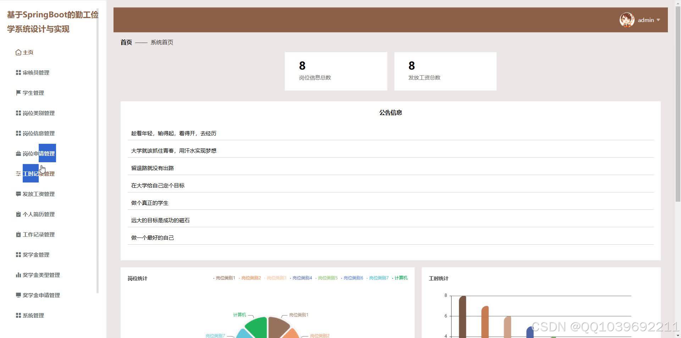Click the briefcase icon beside 岗位申请管理
This screenshot has height=338, width=681.
pos(18,154)
